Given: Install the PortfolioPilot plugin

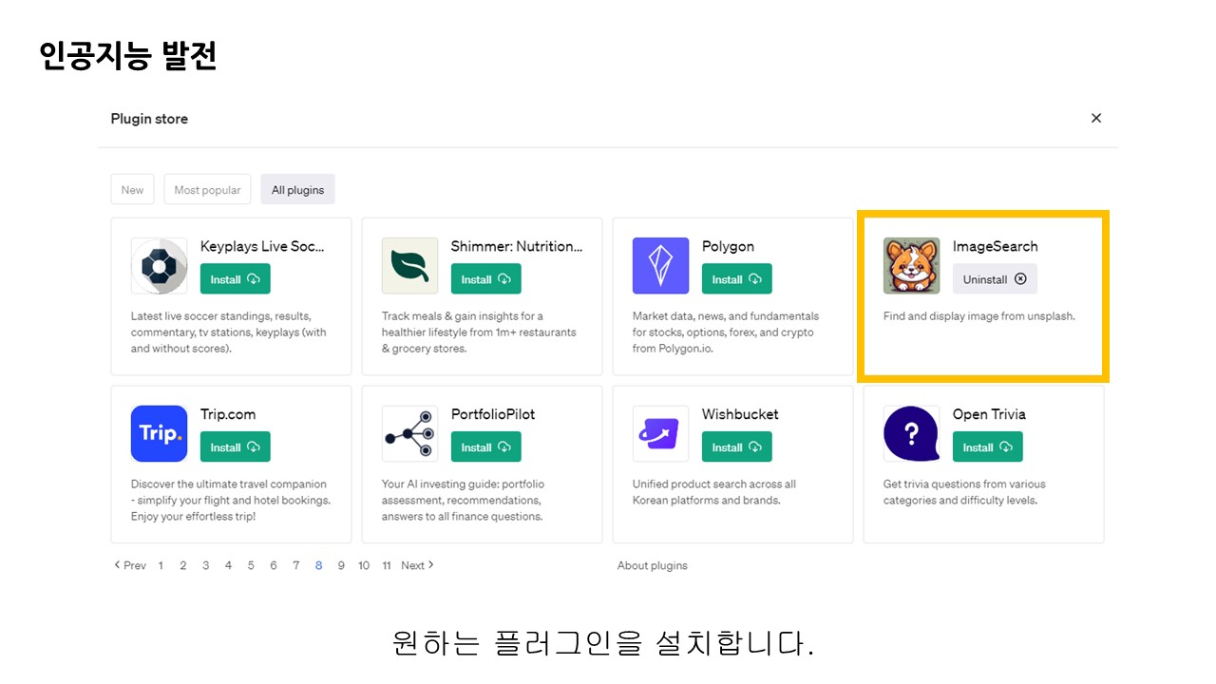Looking at the screenshot, I should 486,447.
